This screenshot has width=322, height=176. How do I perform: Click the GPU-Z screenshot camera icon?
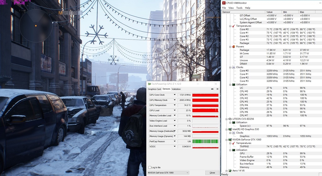click(212, 89)
